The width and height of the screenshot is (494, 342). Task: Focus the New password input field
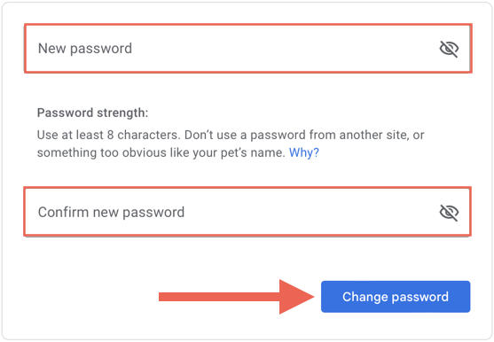248,49
